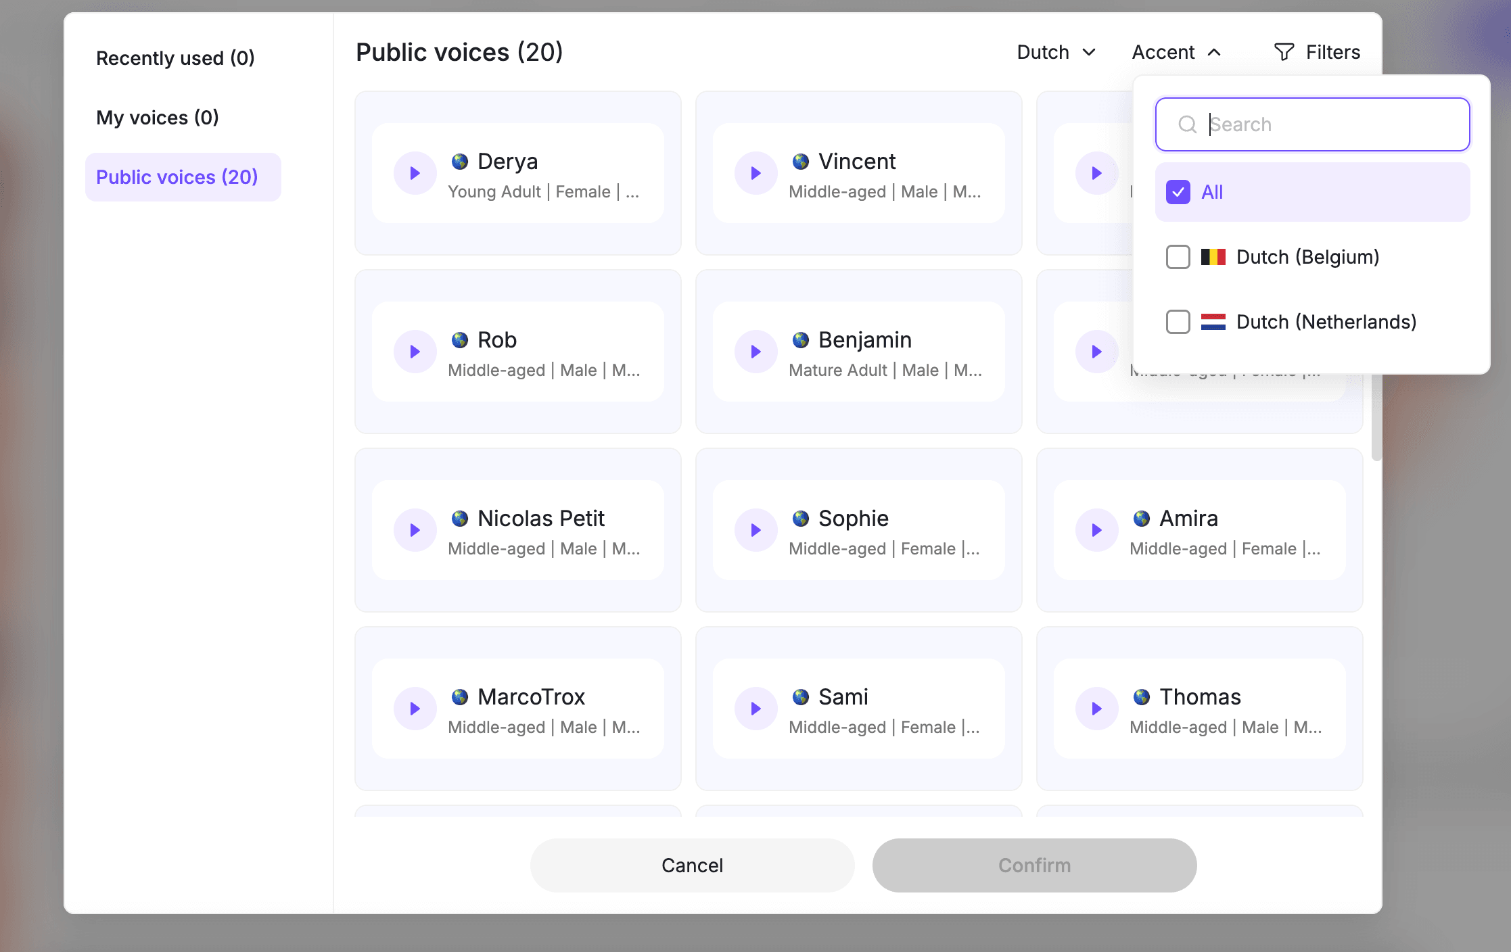Play Nicolas Petit voice sample
This screenshot has height=952, width=1511.
click(415, 530)
